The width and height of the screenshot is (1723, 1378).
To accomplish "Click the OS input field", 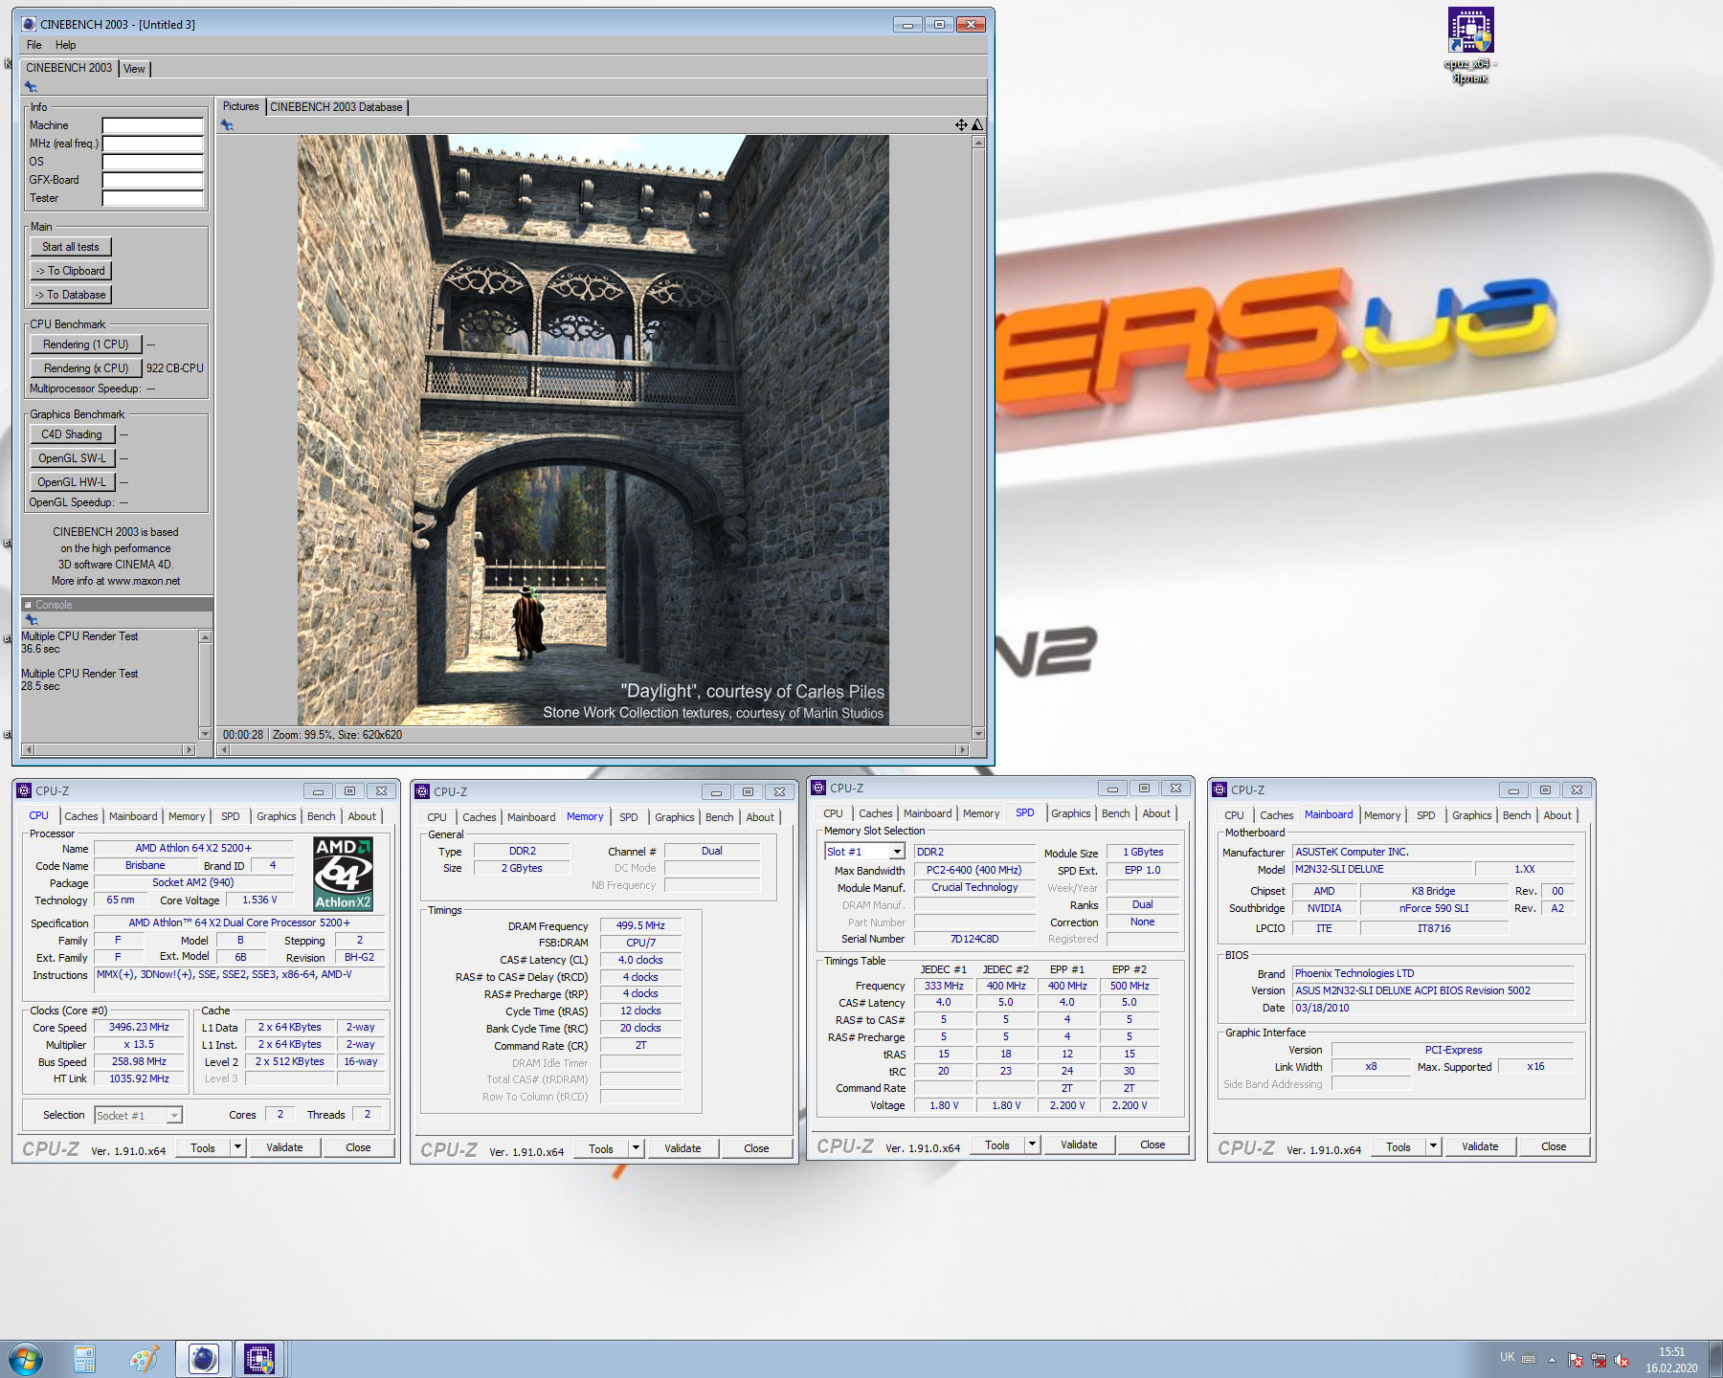I will point(153,162).
